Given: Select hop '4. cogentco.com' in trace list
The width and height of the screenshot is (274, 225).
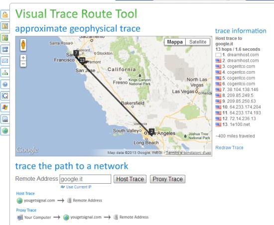Looking at the screenshot, I should (239, 72).
